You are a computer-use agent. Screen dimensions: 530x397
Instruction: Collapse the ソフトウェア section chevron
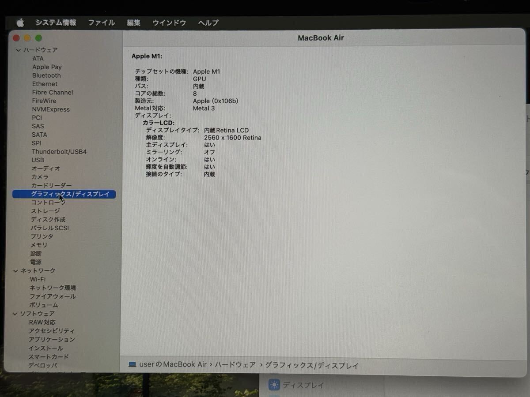tap(15, 314)
